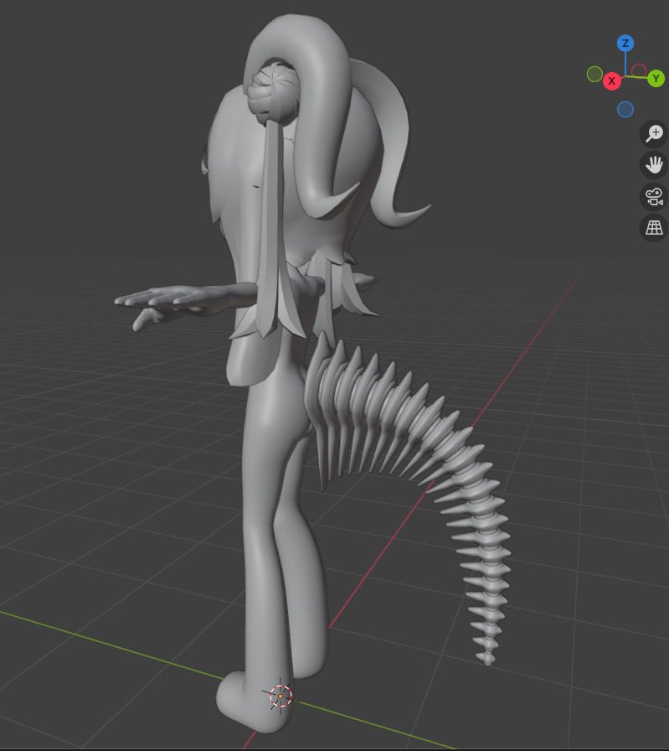Screen dimensions: 669x751
Task: Click the pan view hand icon
Action: 654,165
